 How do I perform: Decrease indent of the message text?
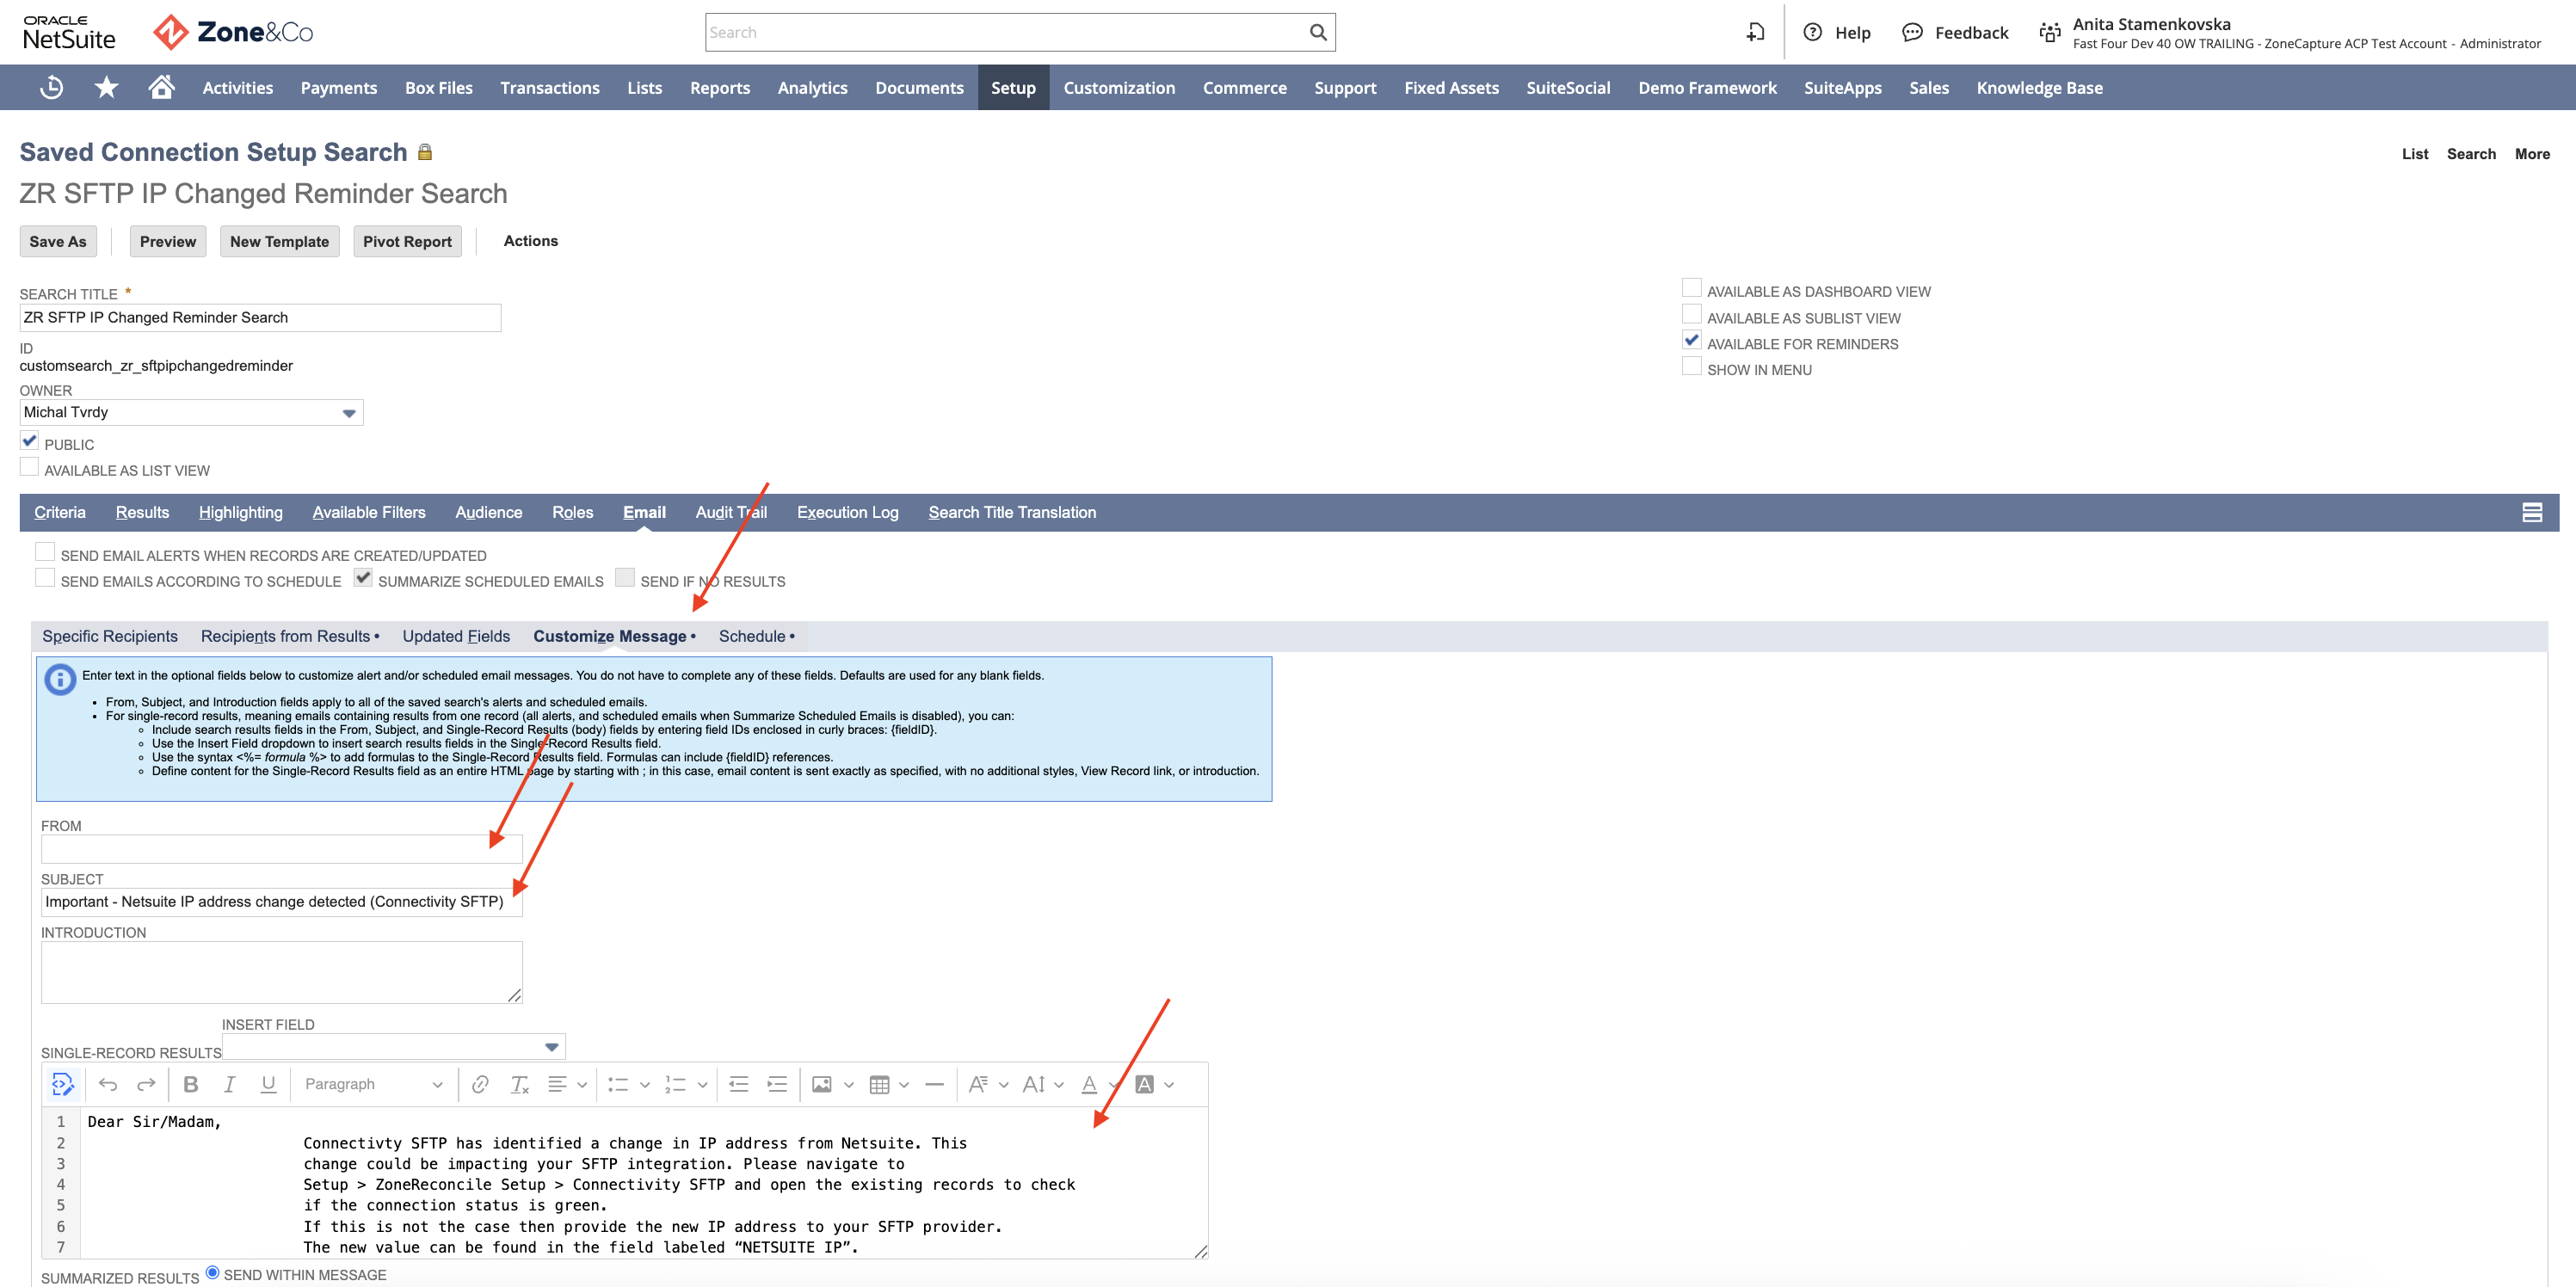[738, 1084]
